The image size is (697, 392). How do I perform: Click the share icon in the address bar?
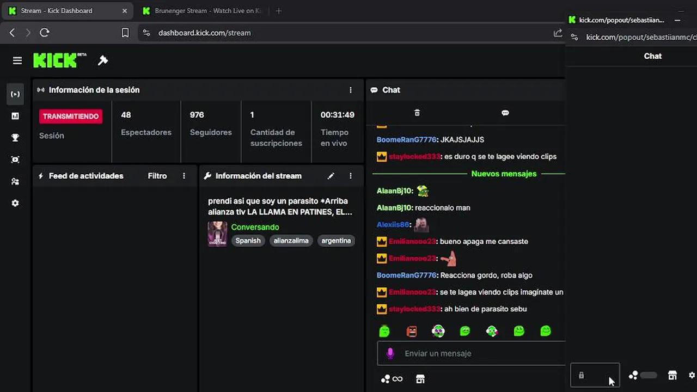pos(558,33)
